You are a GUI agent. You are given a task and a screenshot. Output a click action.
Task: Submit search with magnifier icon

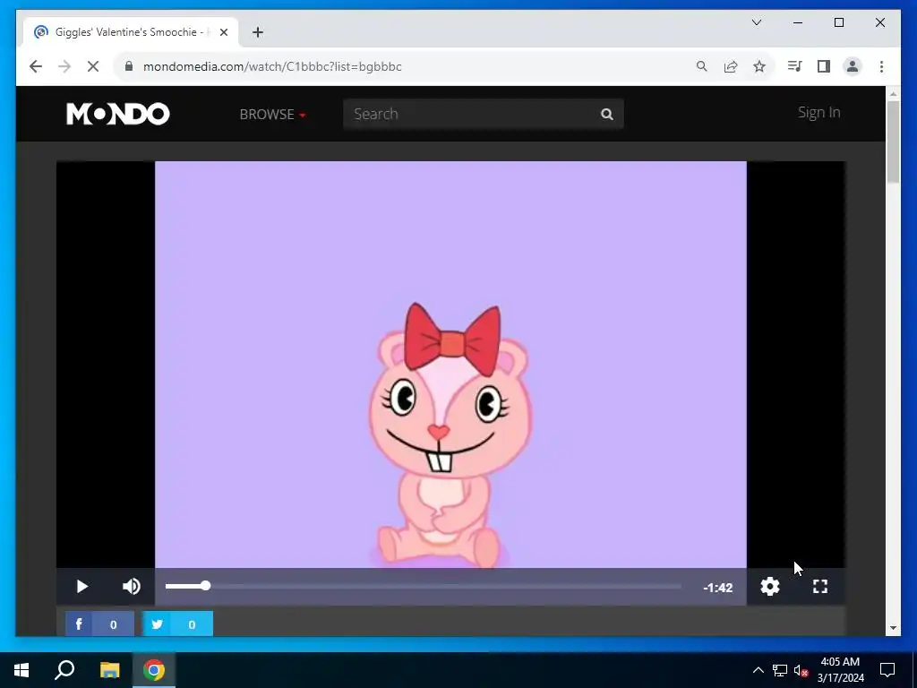click(x=607, y=114)
